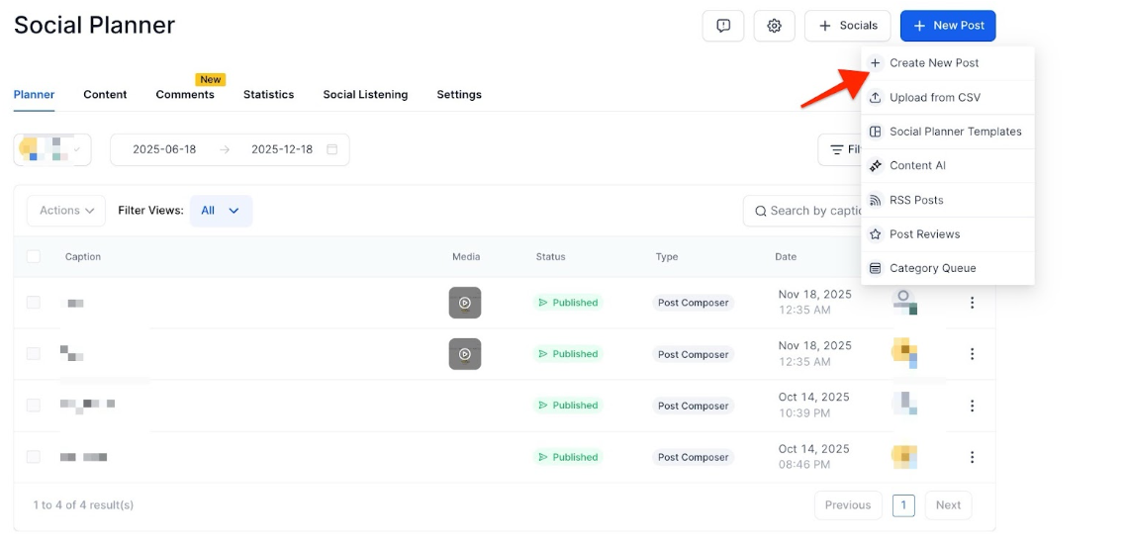This screenshot has width=1125, height=544.
Task: Select Create New Post menu item
Action: (x=933, y=63)
